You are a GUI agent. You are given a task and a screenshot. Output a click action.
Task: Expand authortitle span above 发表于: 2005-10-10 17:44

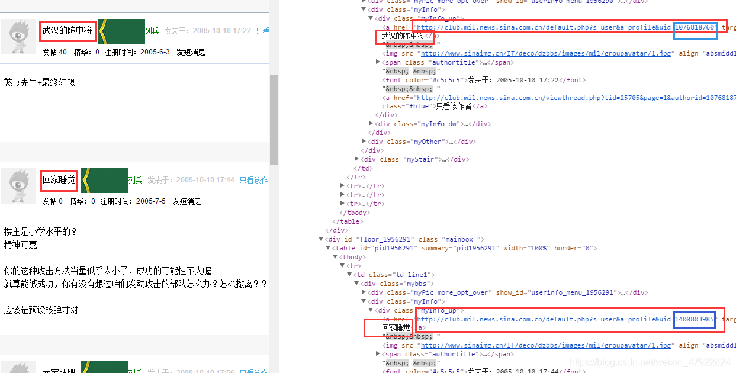click(378, 354)
